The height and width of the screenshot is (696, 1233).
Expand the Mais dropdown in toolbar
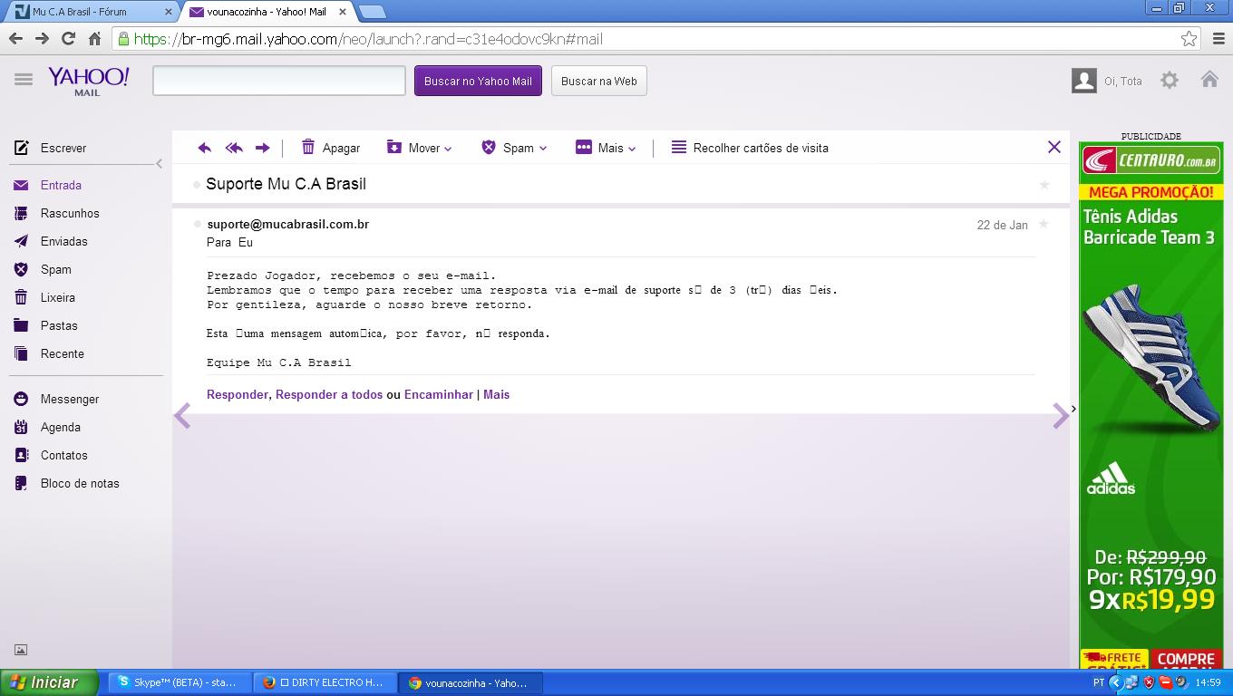point(607,148)
